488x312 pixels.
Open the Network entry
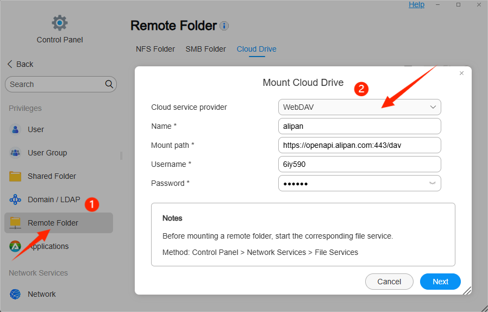click(59, 294)
